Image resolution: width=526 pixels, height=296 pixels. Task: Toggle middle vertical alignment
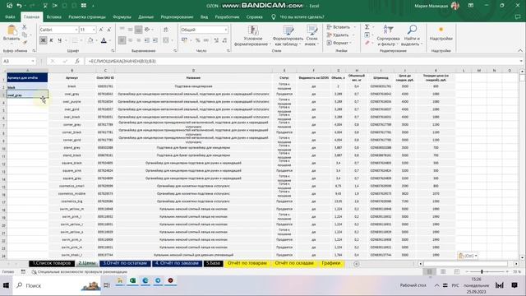click(130, 30)
